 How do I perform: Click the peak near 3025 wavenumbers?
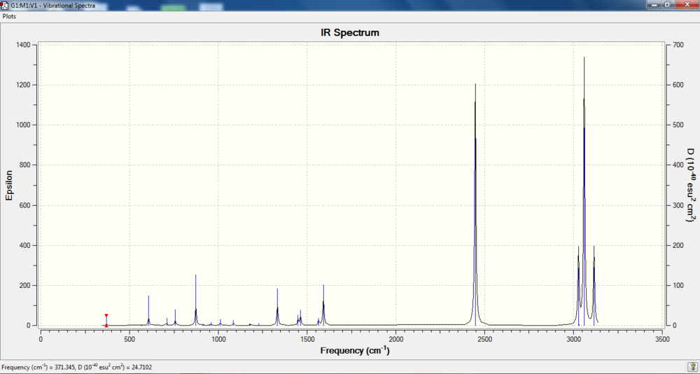(x=579, y=286)
